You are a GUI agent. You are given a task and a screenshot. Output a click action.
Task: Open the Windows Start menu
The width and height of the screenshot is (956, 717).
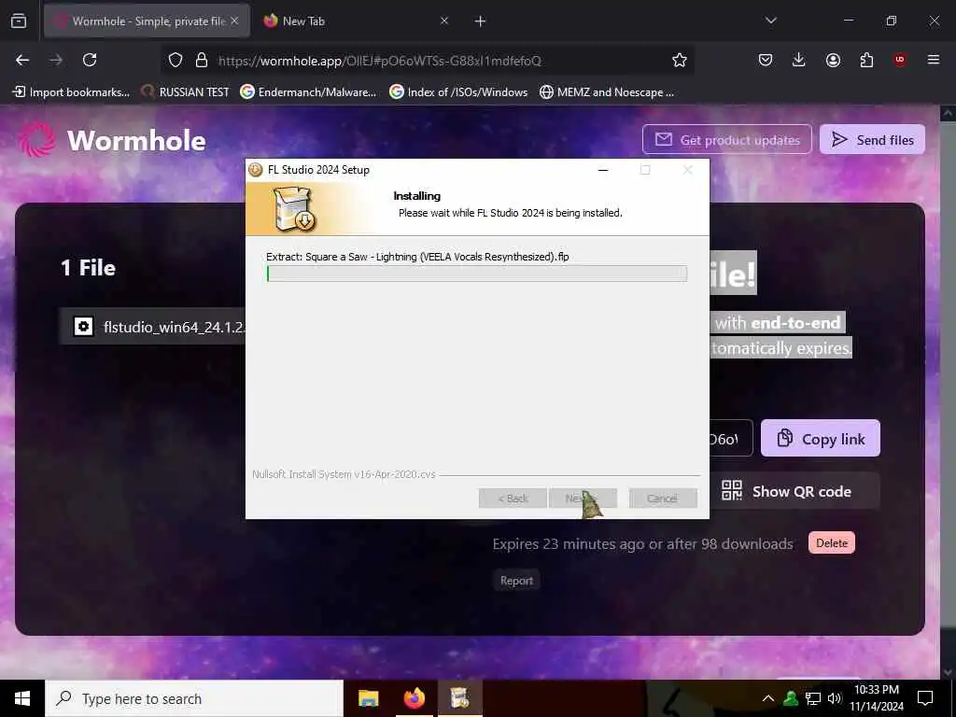pyautogui.click(x=22, y=698)
